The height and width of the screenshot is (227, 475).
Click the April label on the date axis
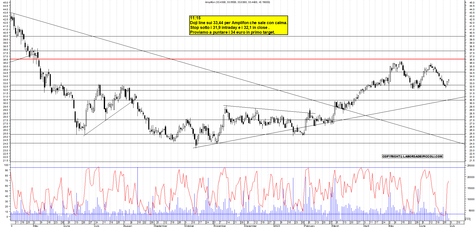[367, 226]
